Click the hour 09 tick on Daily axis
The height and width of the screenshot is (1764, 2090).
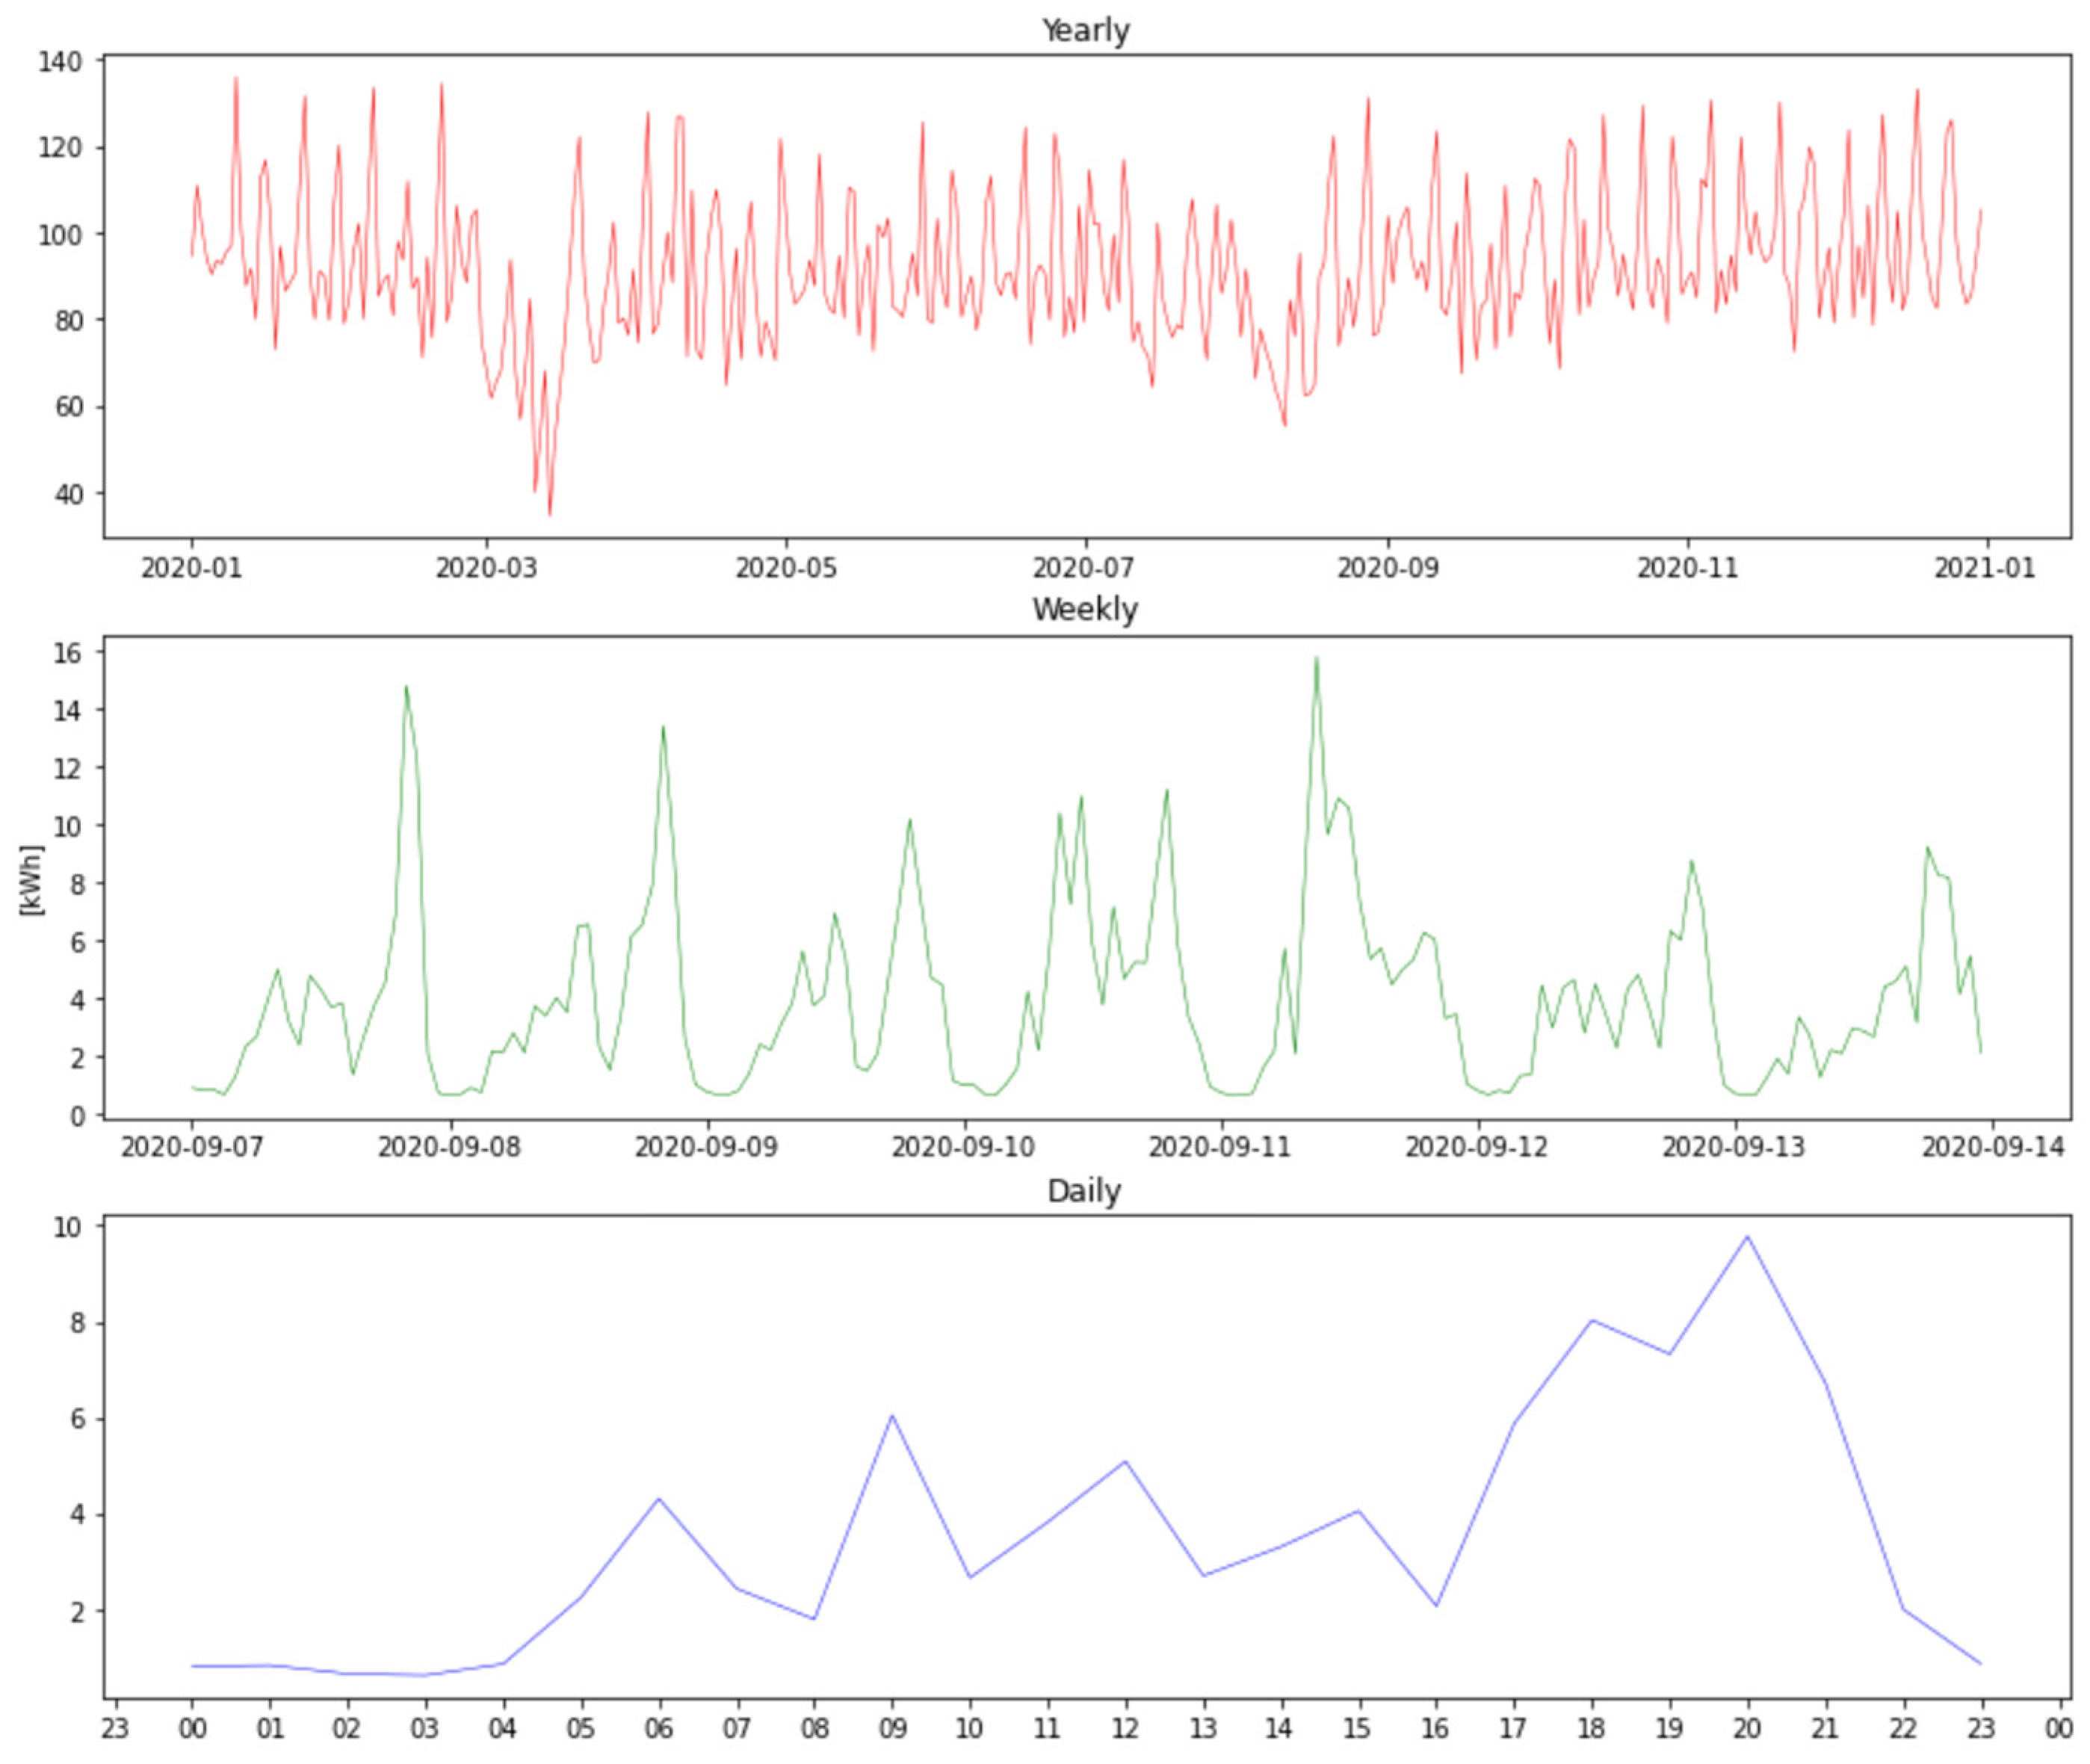pos(892,1728)
